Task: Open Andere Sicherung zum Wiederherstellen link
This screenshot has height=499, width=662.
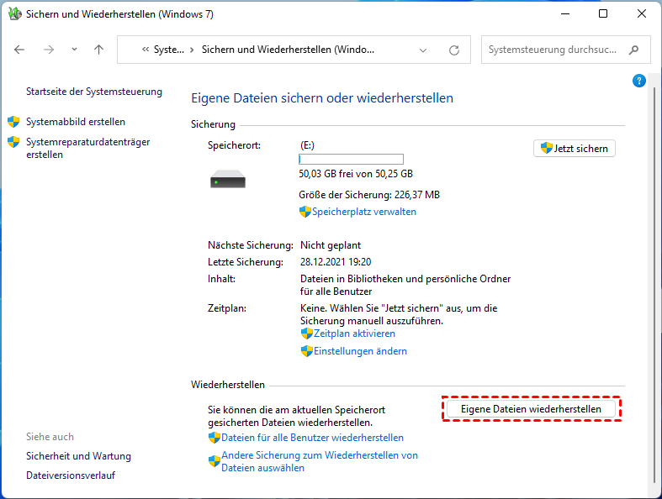Action: (320, 461)
